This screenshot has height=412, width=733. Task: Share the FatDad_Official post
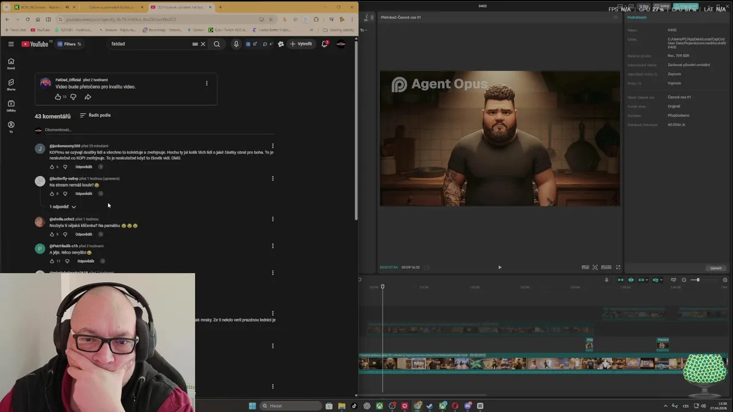pyautogui.click(x=88, y=97)
